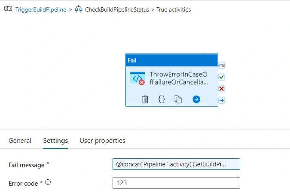The image size is (290, 196).
Task: Show the Error code info tooltip icon
Action: click(x=48, y=182)
